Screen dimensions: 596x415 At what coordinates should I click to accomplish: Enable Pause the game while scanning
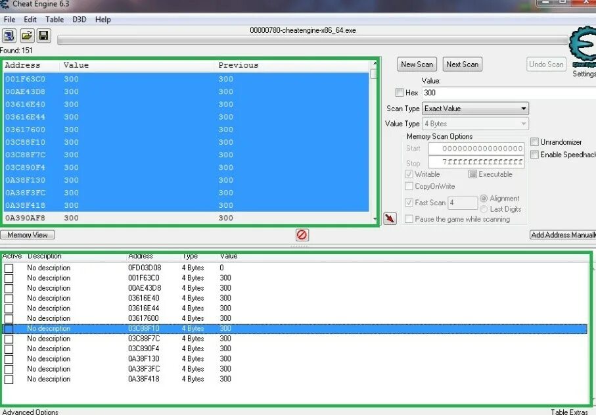[x=409, y=219]
